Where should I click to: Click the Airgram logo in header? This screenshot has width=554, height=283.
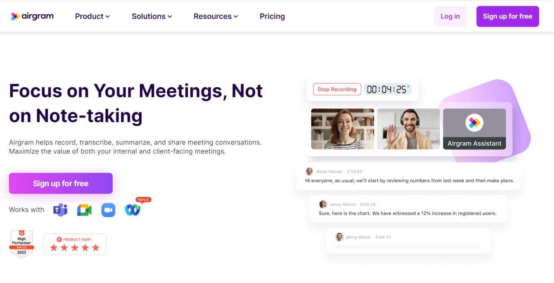32,16
